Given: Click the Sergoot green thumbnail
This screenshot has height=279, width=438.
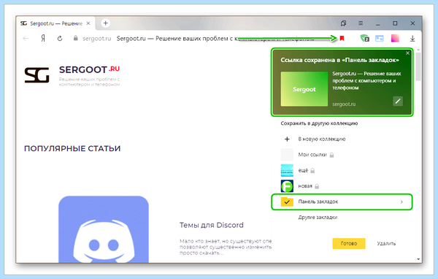Looking at the screenshot, I should pos(304,89).
